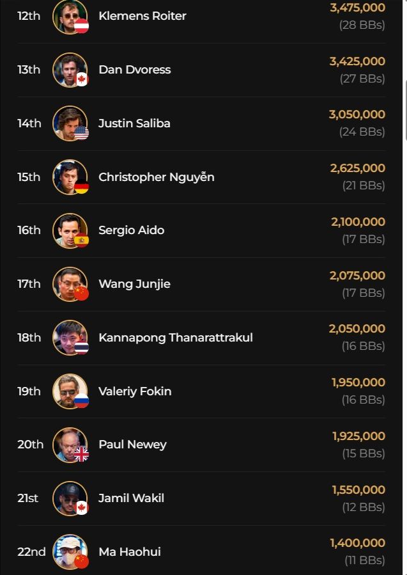The height and width of the screenshot is (575, 407).
Task: Select the Dan Dvoress name
Action: [x=135, y=70]
